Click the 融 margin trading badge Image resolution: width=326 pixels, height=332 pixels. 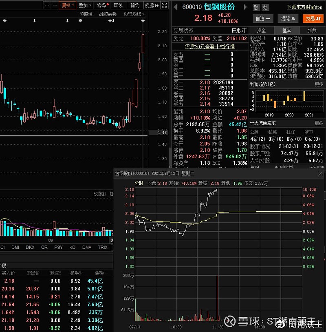(256, 8)
